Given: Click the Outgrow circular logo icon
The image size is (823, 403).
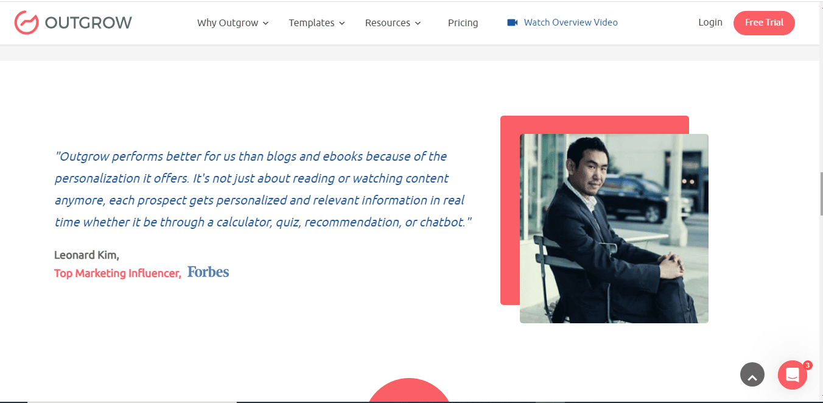Looking at the screenshot, I should click(26, 23).
